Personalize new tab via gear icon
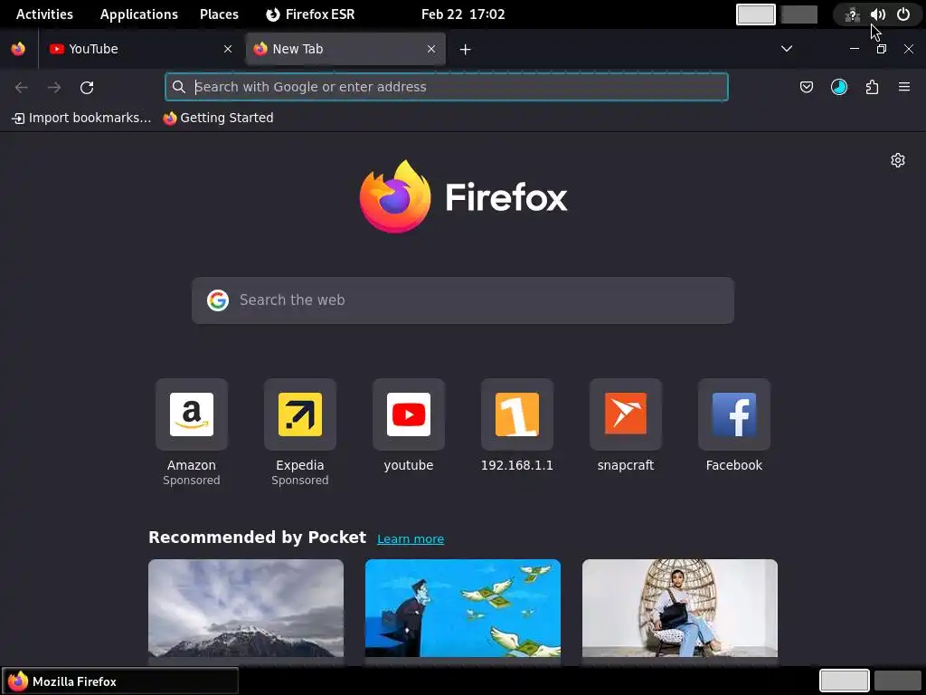 (x=898, y=160)
